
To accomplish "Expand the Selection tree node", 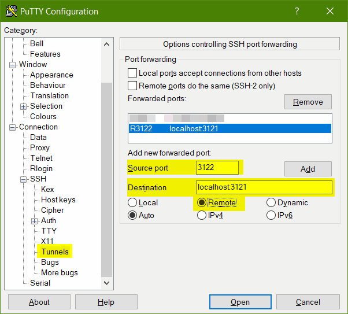I will 24,106.
